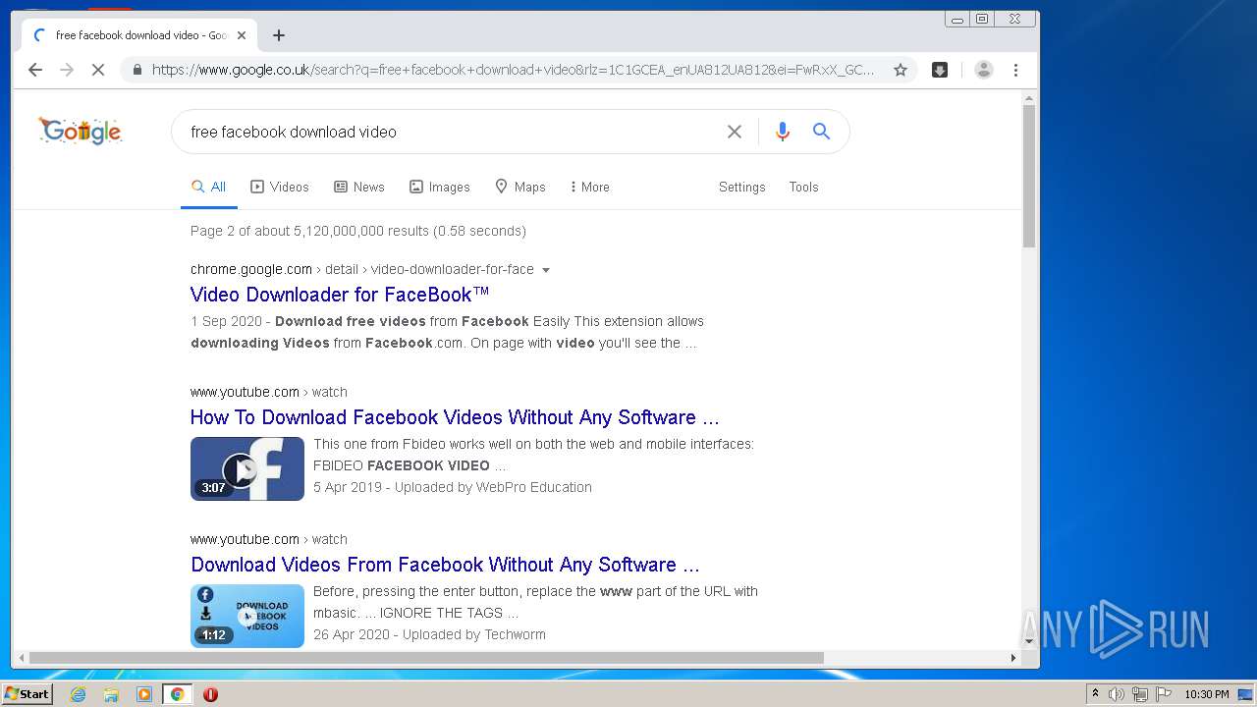Open the volume speaker tray icon
This screenshot has height=707, width=1257.
click(x=1117, y=694)
